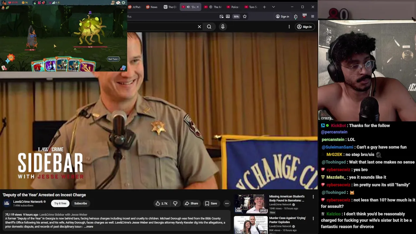Click the video title 'Deputy of the Year'
The image size is (416, 234).
click(x=44, y=195)
